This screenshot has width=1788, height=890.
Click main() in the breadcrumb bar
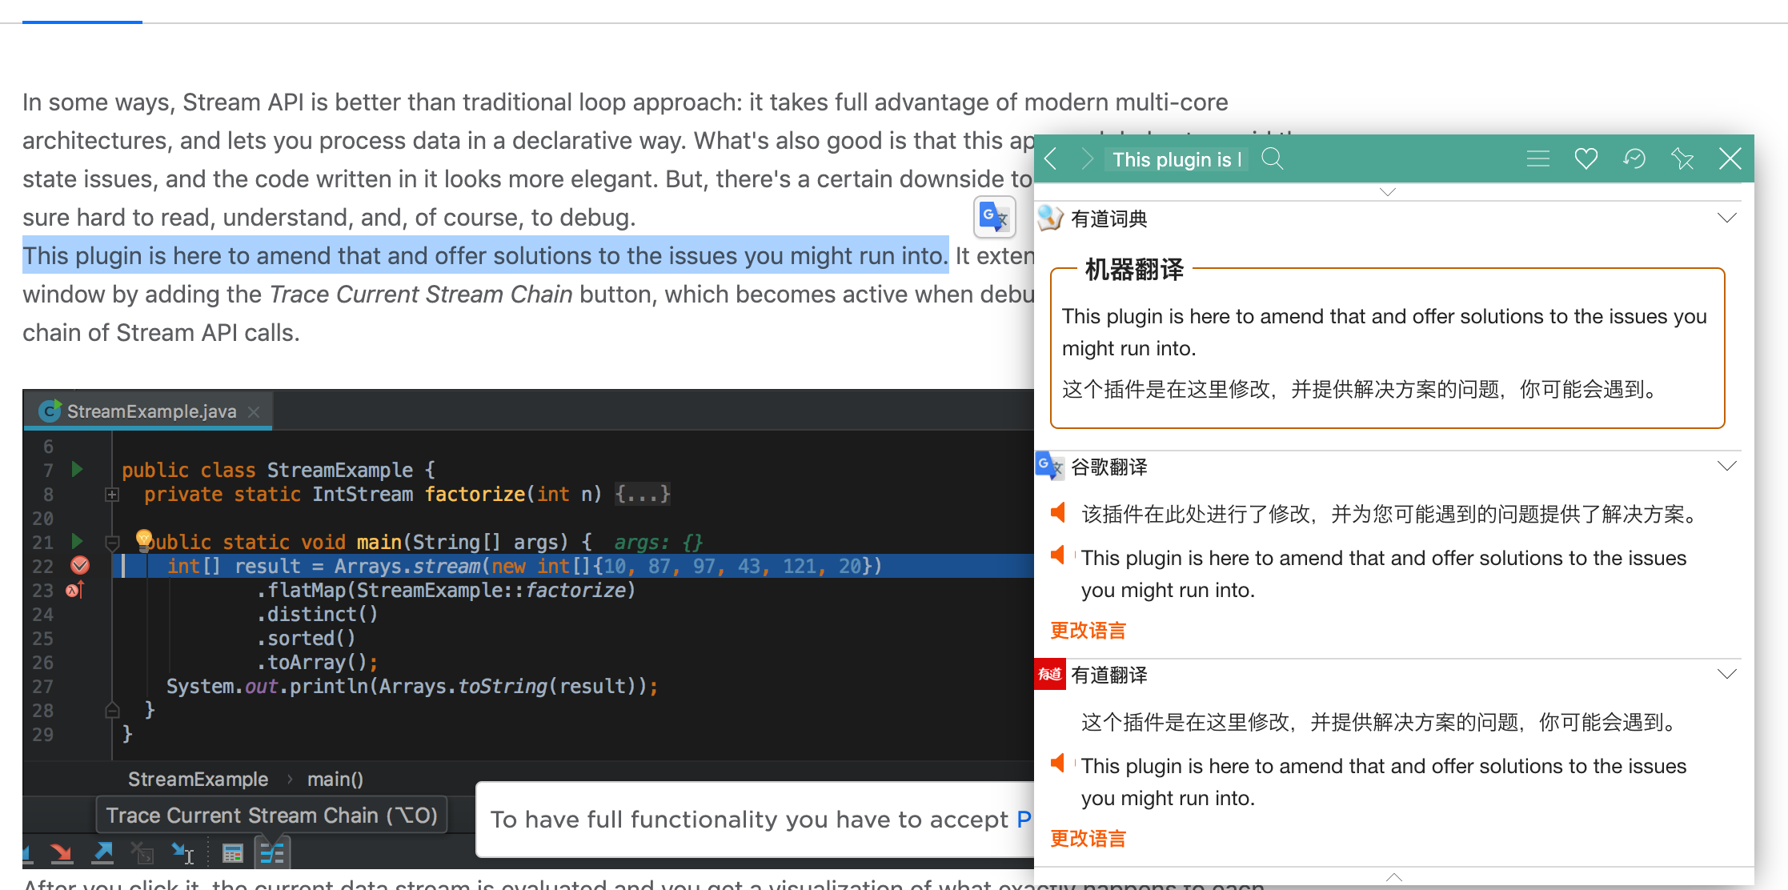pyautogui.click(x=335, y=779)
